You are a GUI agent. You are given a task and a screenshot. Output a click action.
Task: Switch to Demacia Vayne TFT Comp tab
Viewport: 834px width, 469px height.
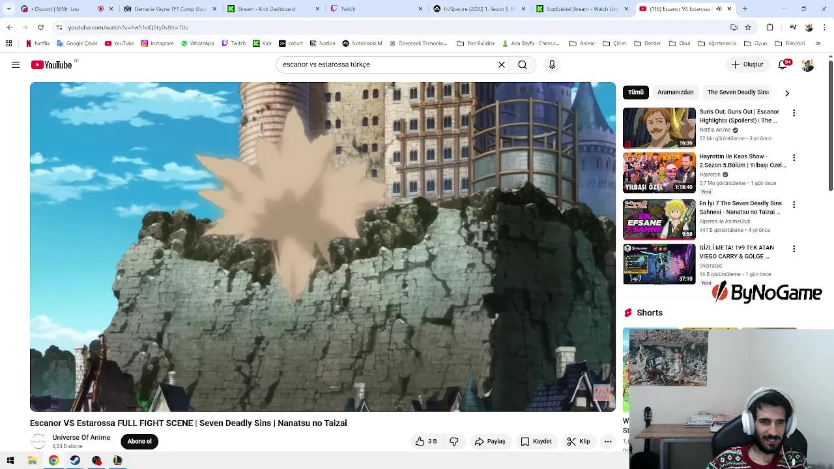point(169,9)
